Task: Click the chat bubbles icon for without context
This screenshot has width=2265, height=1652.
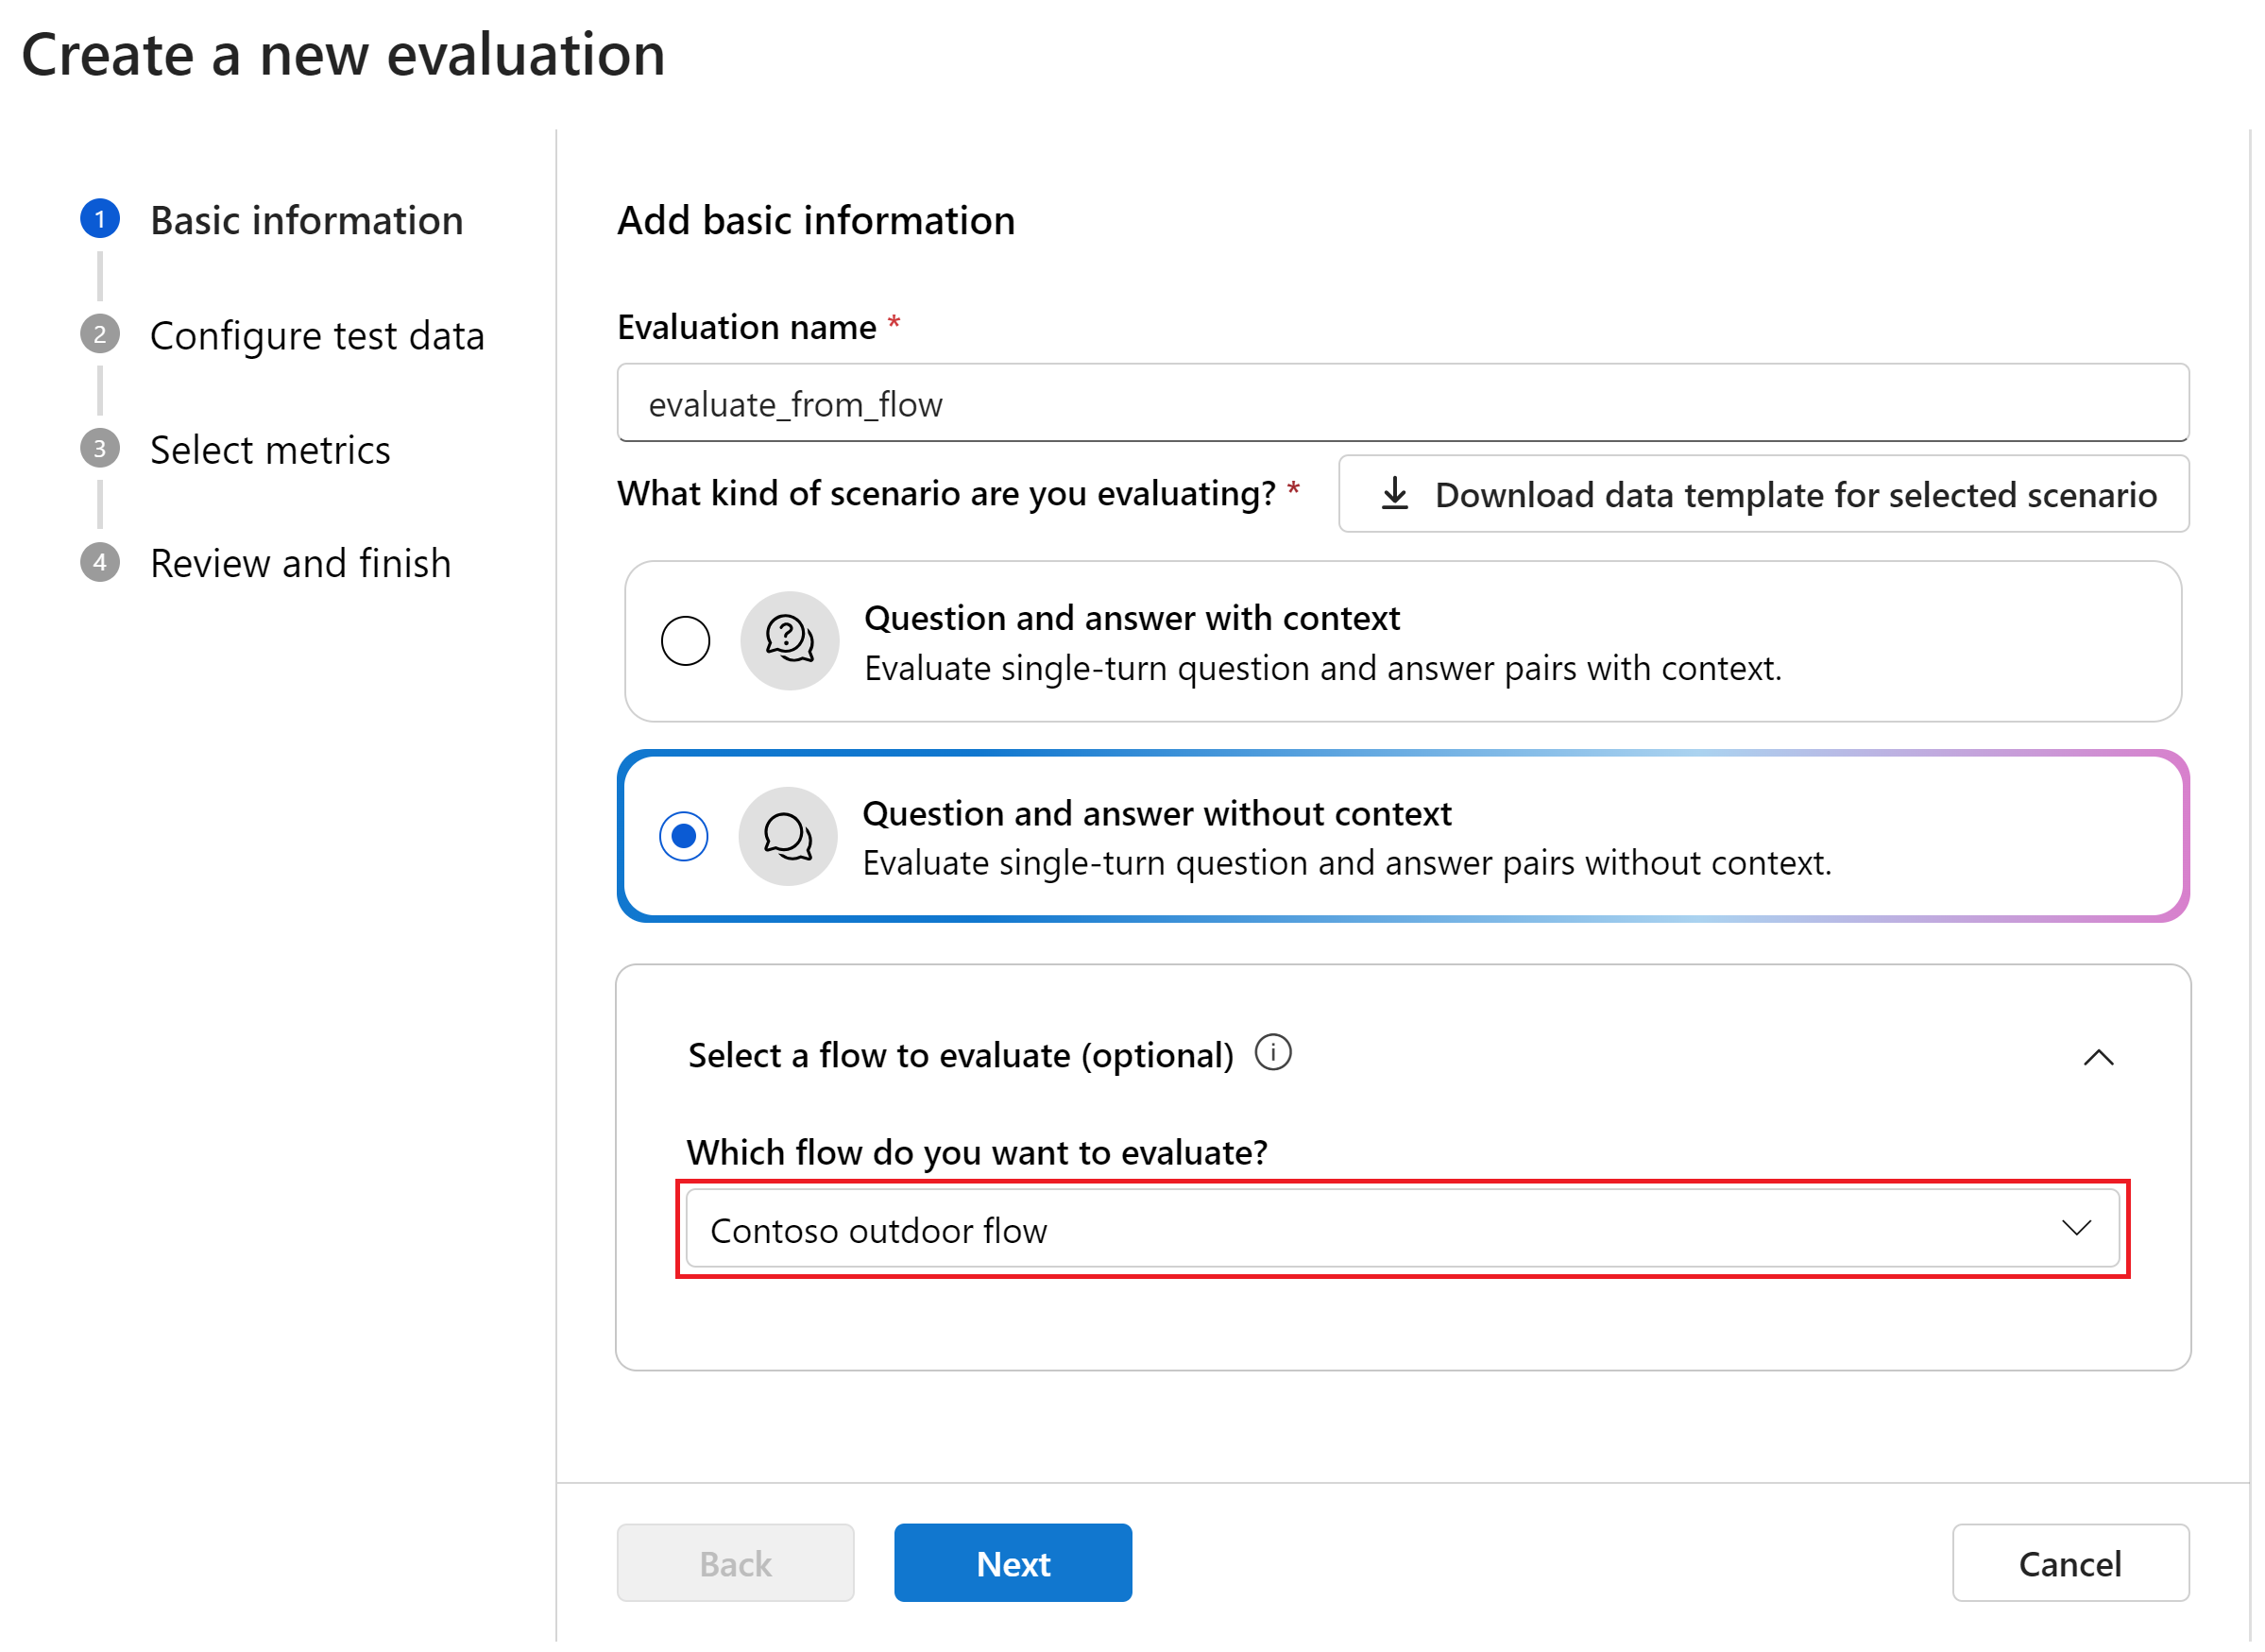Action: point(787,836)
